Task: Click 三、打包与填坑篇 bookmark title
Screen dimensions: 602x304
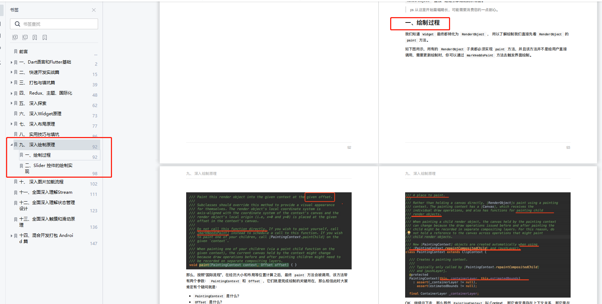Action: [x=37, y=83]
